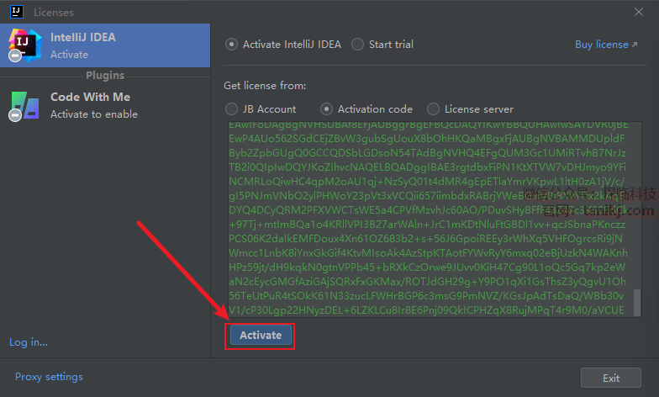The width and height of the screenshot is (659, 397).
Task: Click the IntelliJ IDEA product icon
Action: point(24,45)
